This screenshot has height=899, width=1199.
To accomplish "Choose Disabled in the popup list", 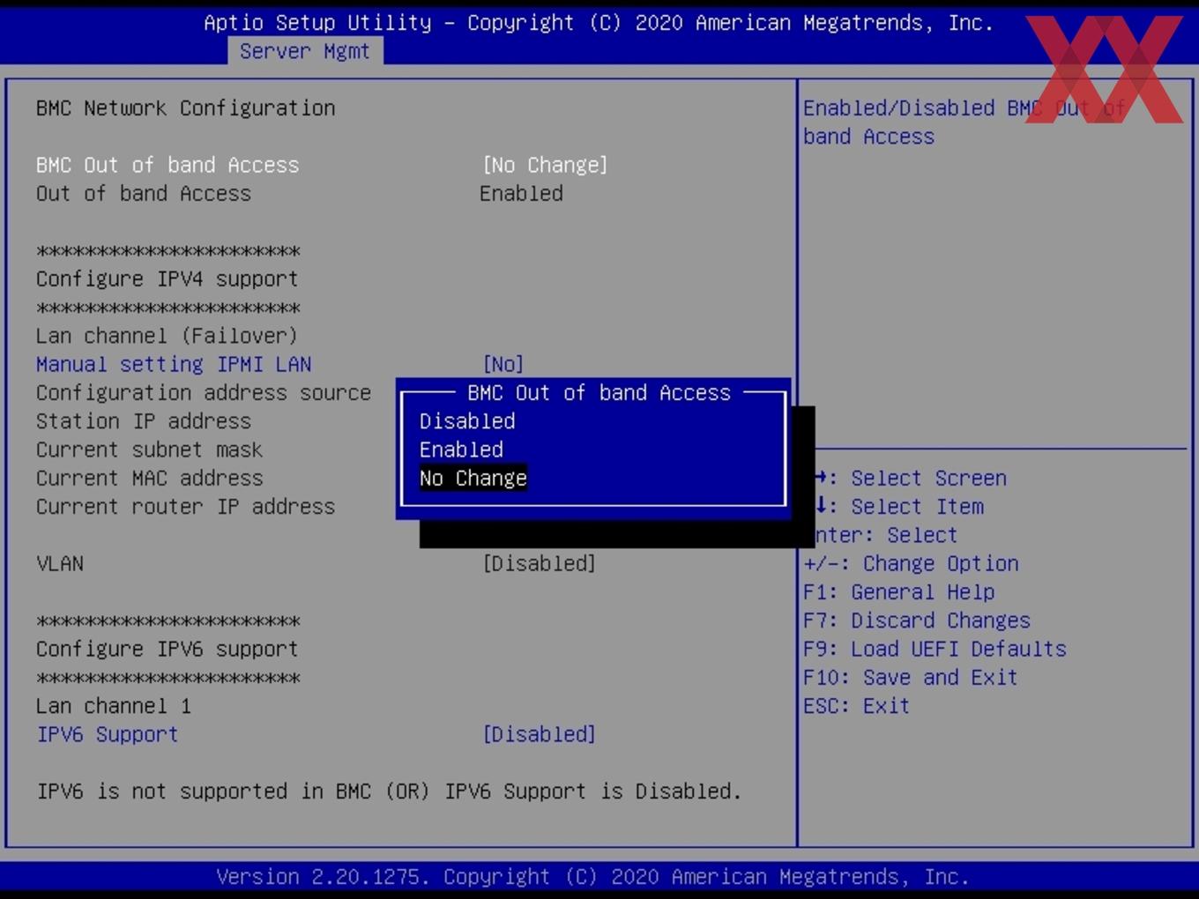I will point(467,421).
